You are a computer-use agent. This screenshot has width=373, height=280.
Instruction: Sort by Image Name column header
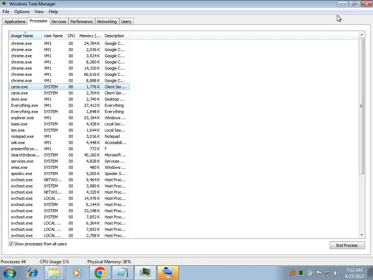[25, 36]
